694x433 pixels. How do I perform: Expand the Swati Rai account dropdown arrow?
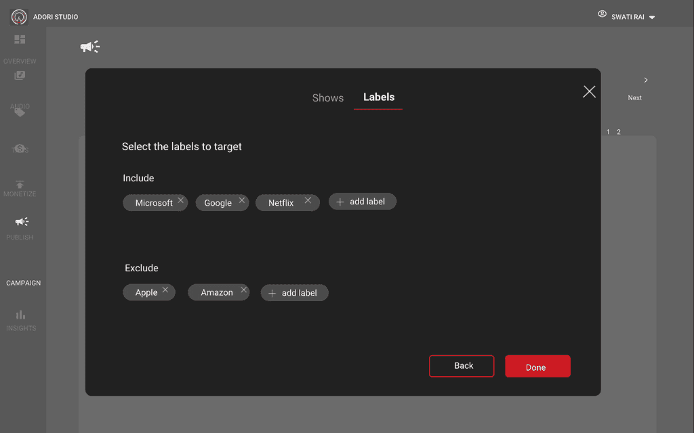pyautogui.click(x=652, y=17)
